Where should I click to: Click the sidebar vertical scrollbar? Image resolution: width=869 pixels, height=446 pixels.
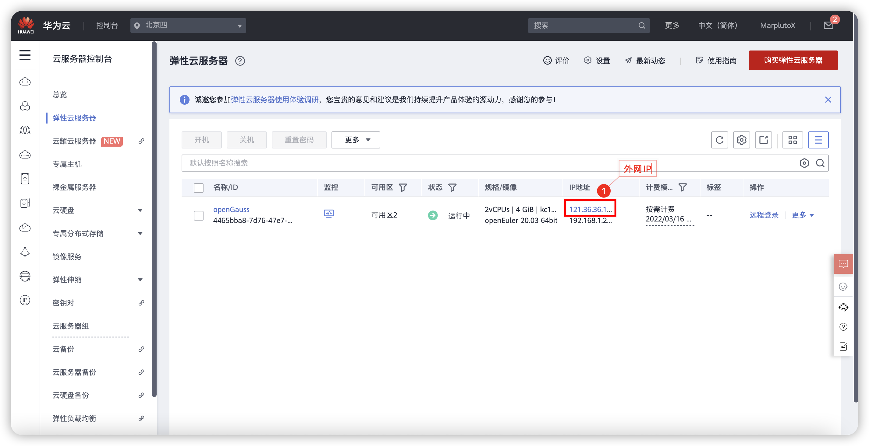154,219
